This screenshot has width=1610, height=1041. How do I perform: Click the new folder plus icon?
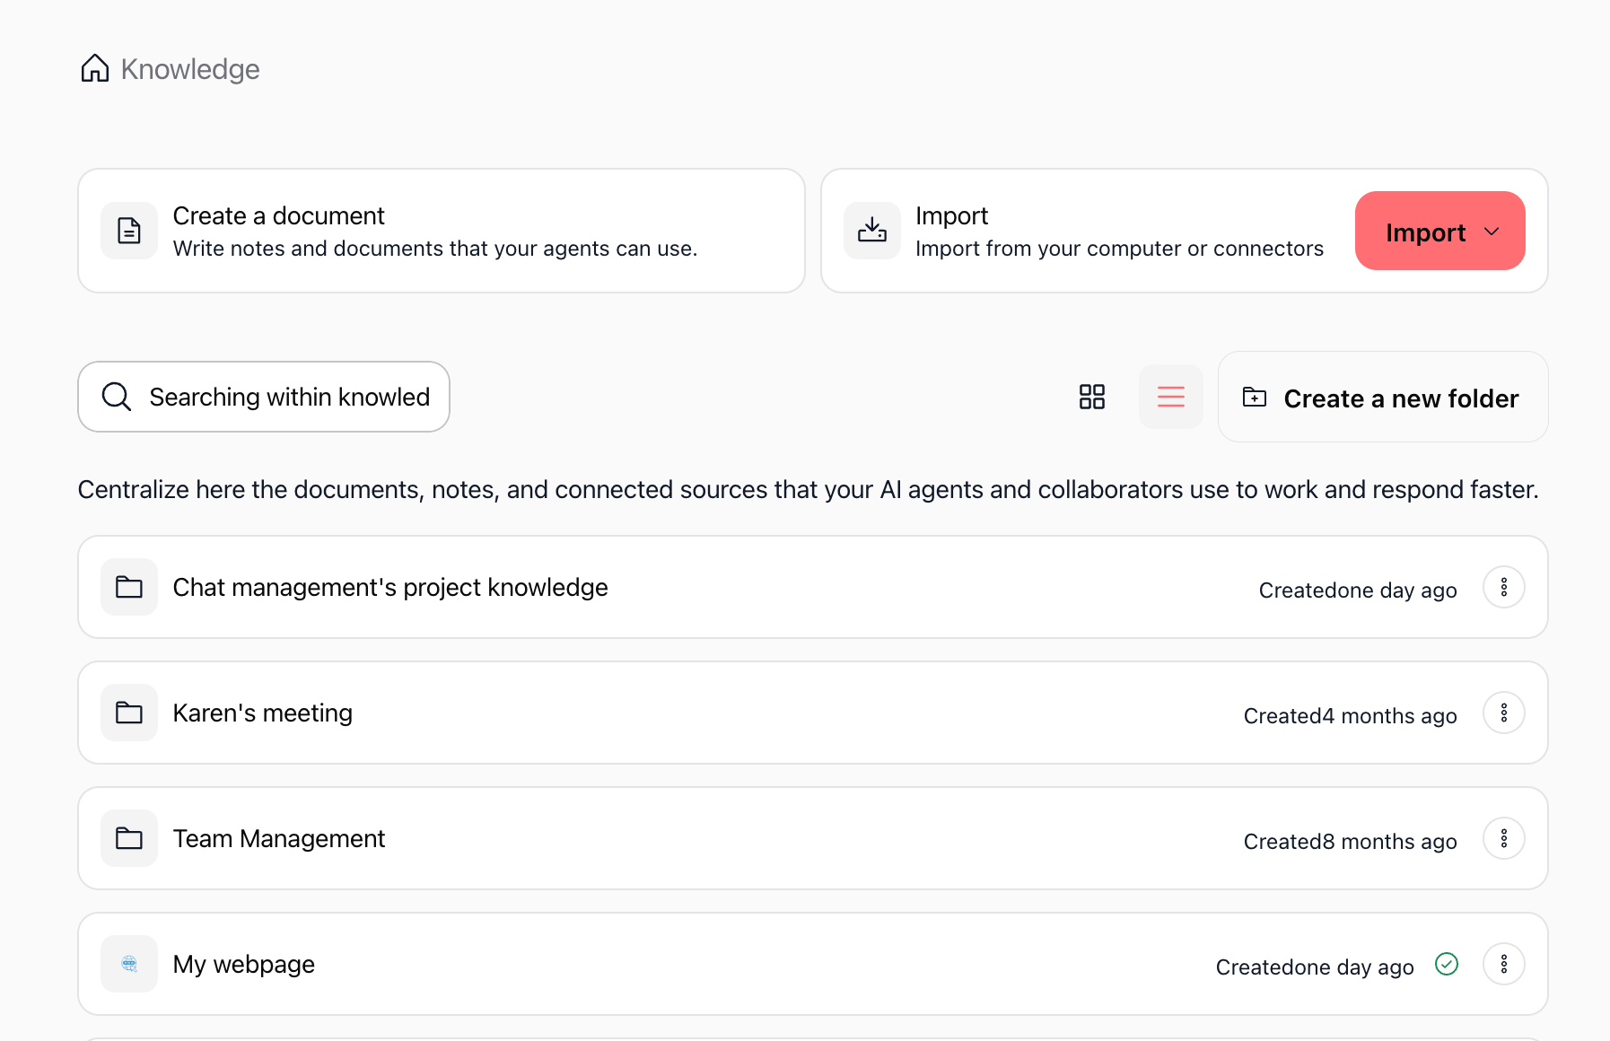coord(1255,397)
